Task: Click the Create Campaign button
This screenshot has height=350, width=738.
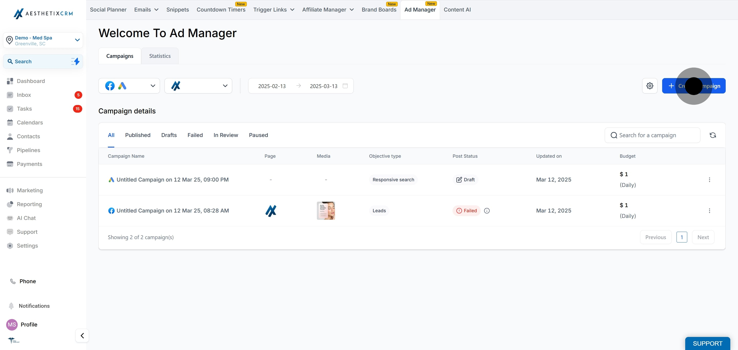Action: tap(693, 86)
